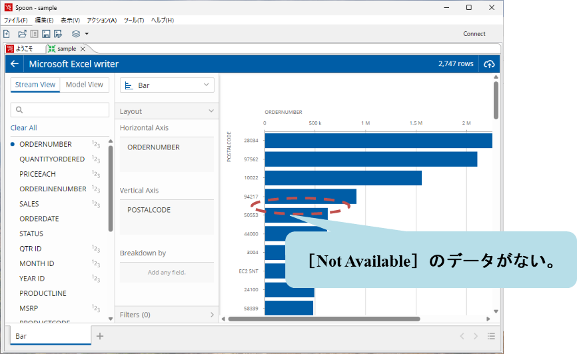Switch to Model View
The width and height of the screenshot is (577, 354).
84,85
